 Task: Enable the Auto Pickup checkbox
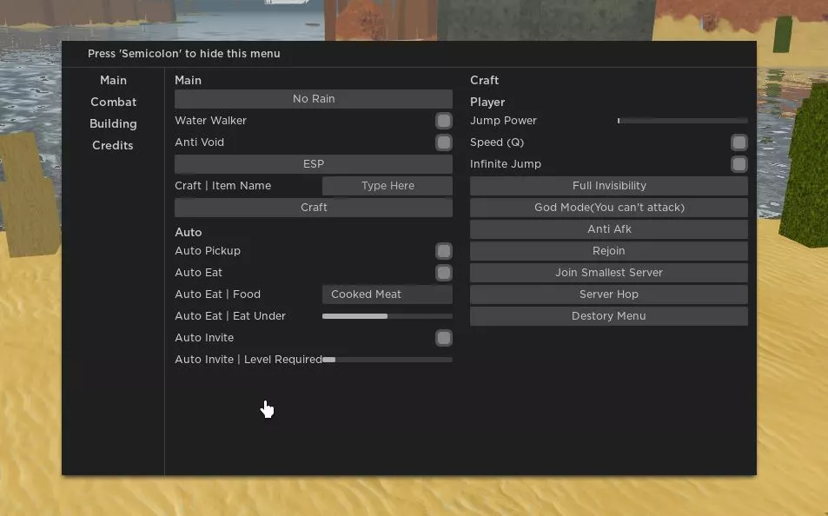point(444,251)
